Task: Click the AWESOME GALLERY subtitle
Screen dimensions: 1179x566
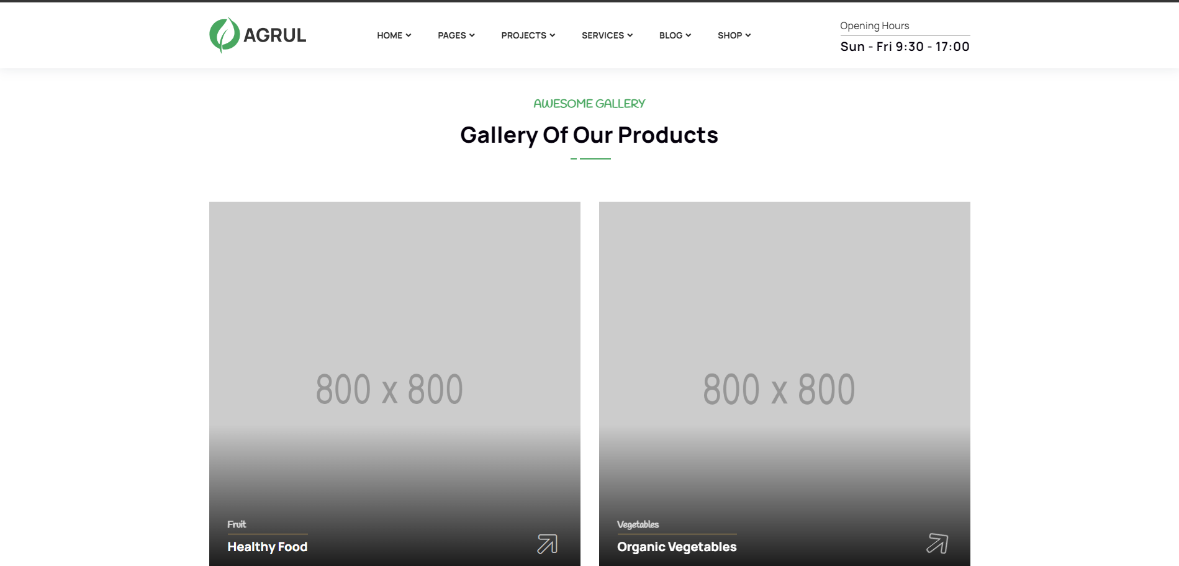Action: [x=589, y=104]
